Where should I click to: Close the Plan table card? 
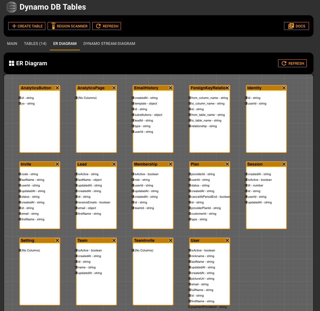(x=227, y=164)
